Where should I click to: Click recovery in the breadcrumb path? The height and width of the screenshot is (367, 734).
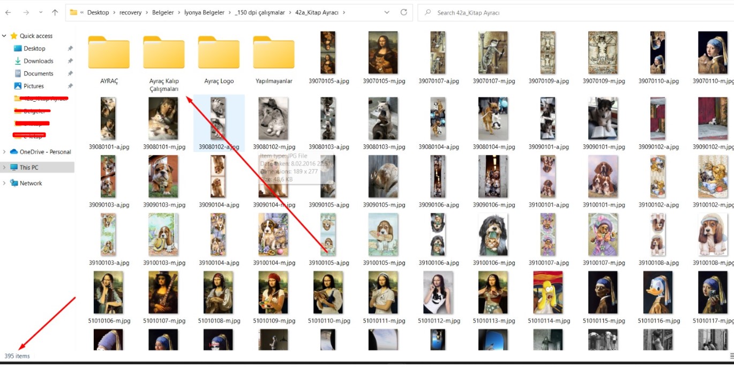[x=130, y=12]
